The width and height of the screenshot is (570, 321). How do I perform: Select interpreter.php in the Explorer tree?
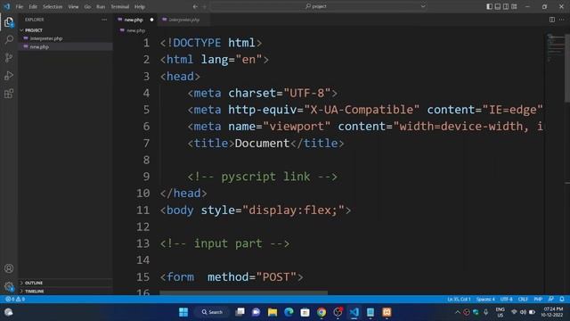tap(46, 38)
